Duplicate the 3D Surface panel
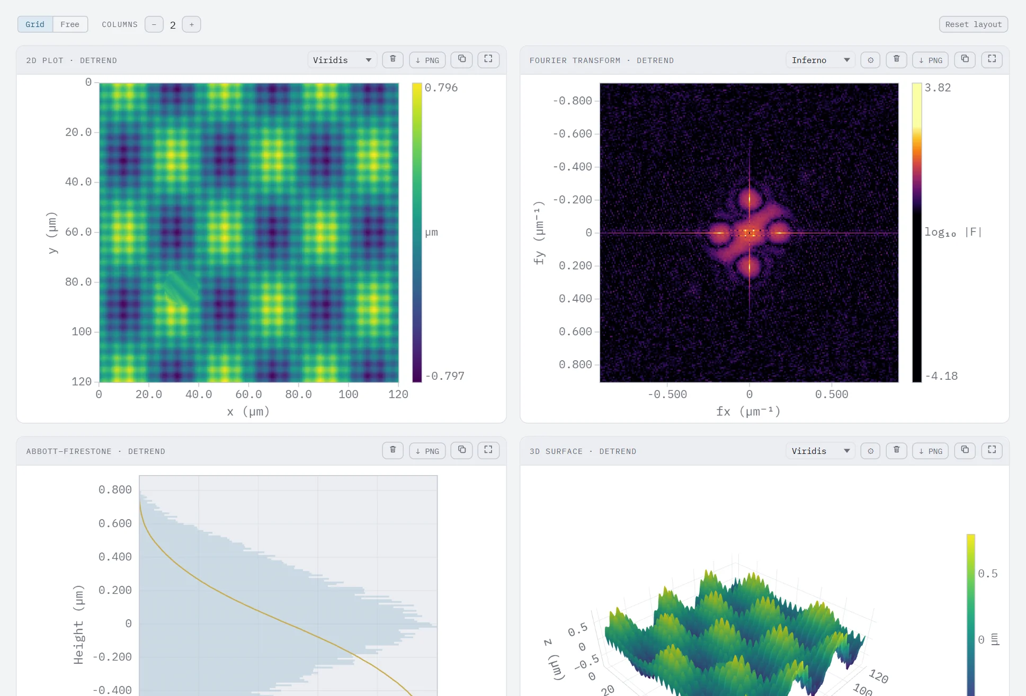The height and width of the screenshot is (696, 1026). tap(965, 450)
